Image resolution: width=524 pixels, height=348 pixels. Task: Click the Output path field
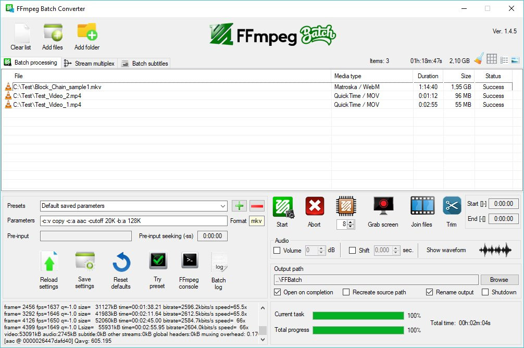click(x=376, y=280)
